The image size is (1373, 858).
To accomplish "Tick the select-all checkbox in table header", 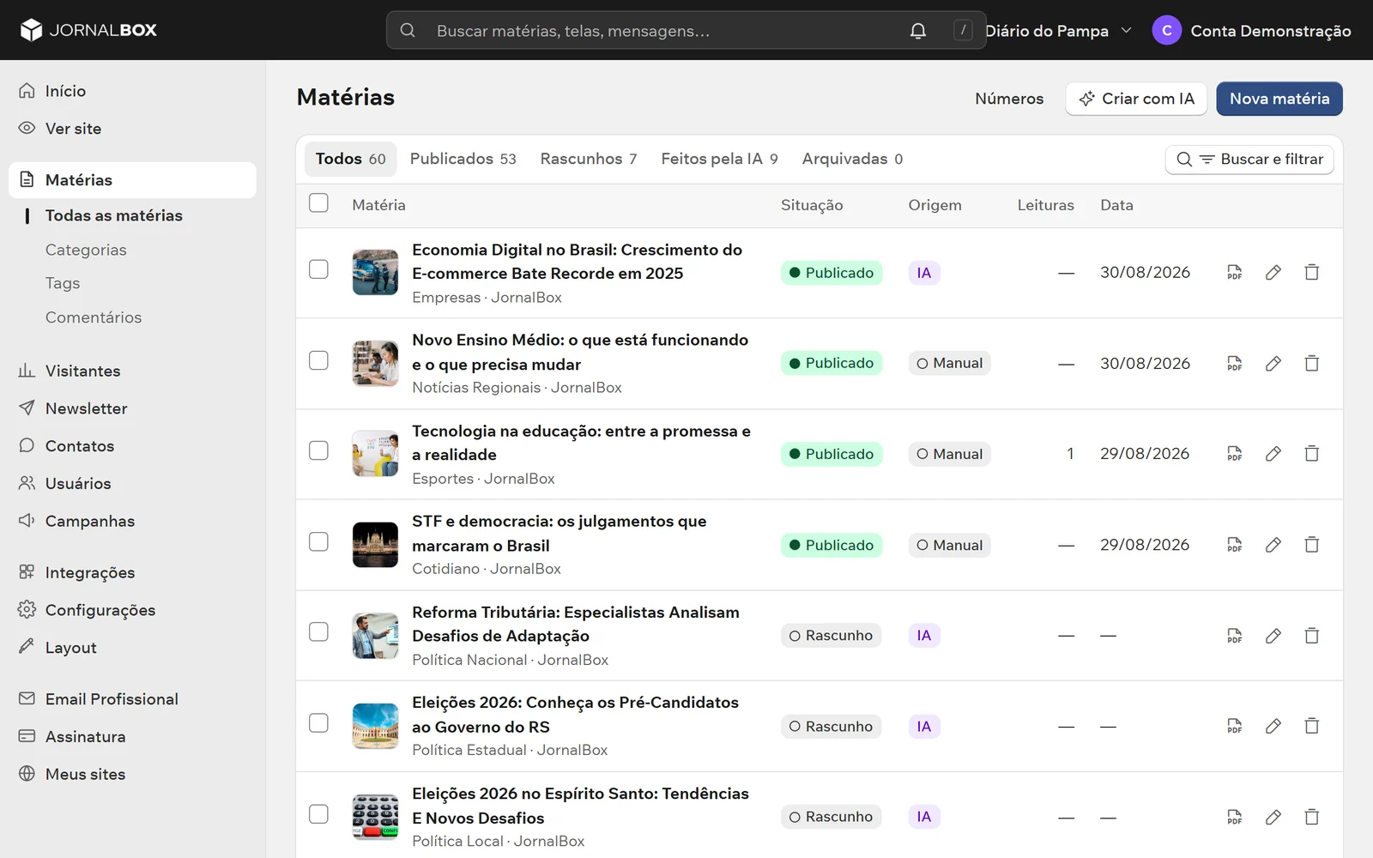I will click(x=318, y=203).
